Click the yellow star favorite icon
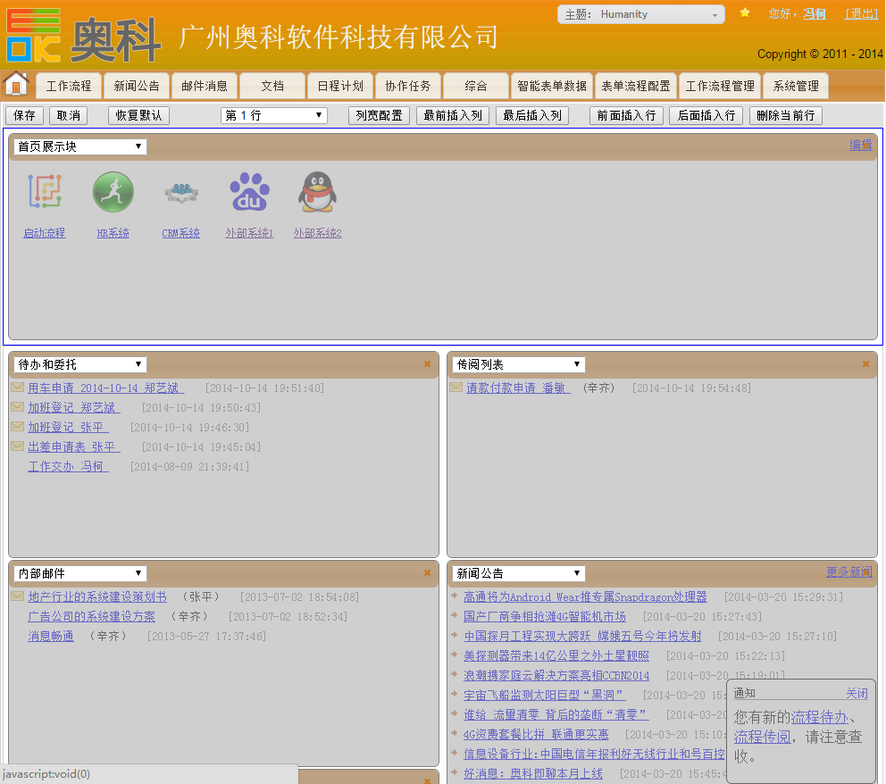Screen dimensions: 886x784 pyautogui.click(x=745, y=13)
